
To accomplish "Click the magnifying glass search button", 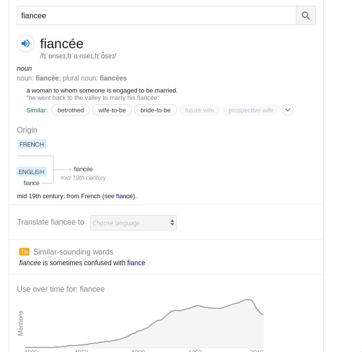I will 306,15.
